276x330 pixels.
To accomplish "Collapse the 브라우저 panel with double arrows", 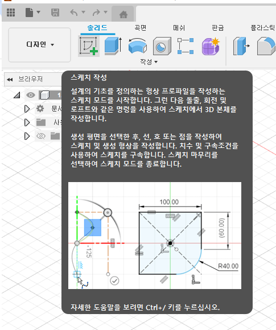I will click(x=10, y=80).
